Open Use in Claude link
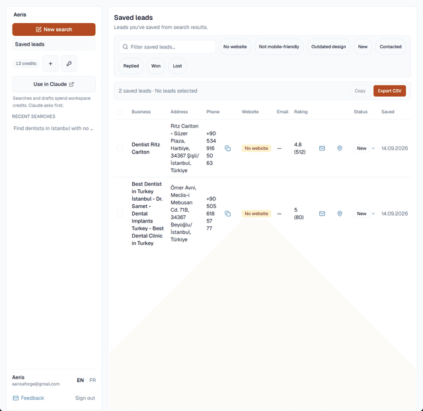 coord(54,84)
